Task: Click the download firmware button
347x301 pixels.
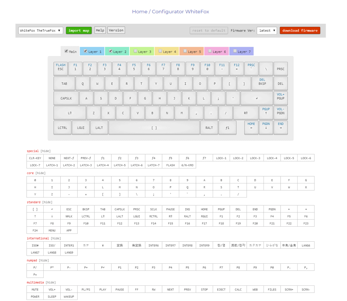Action: [300, 30]
